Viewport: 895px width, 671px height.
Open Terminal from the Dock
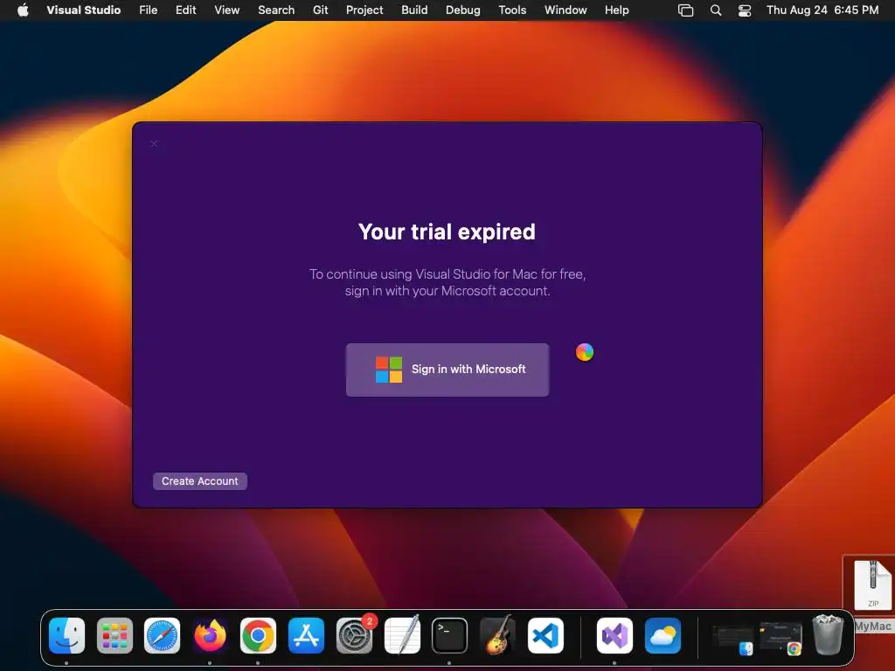(x=449, y=635)
